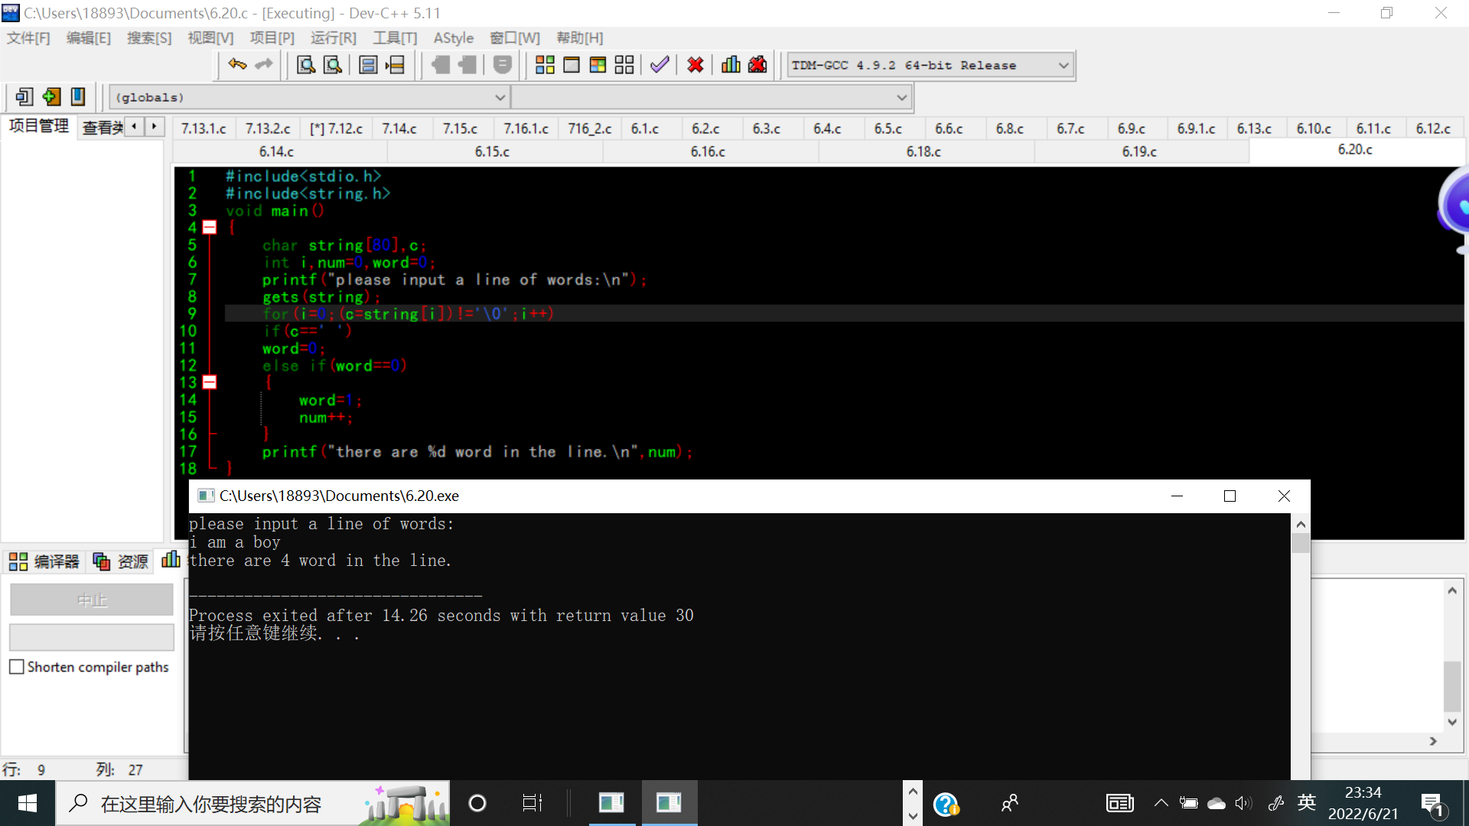Click the disabled 中止 abort button
The image size is (1469, 826).
92,600
